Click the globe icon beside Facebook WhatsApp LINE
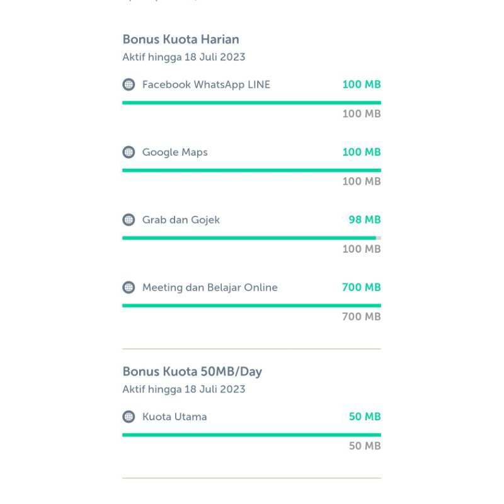This screenshot has height=504, width=504. 129,84
